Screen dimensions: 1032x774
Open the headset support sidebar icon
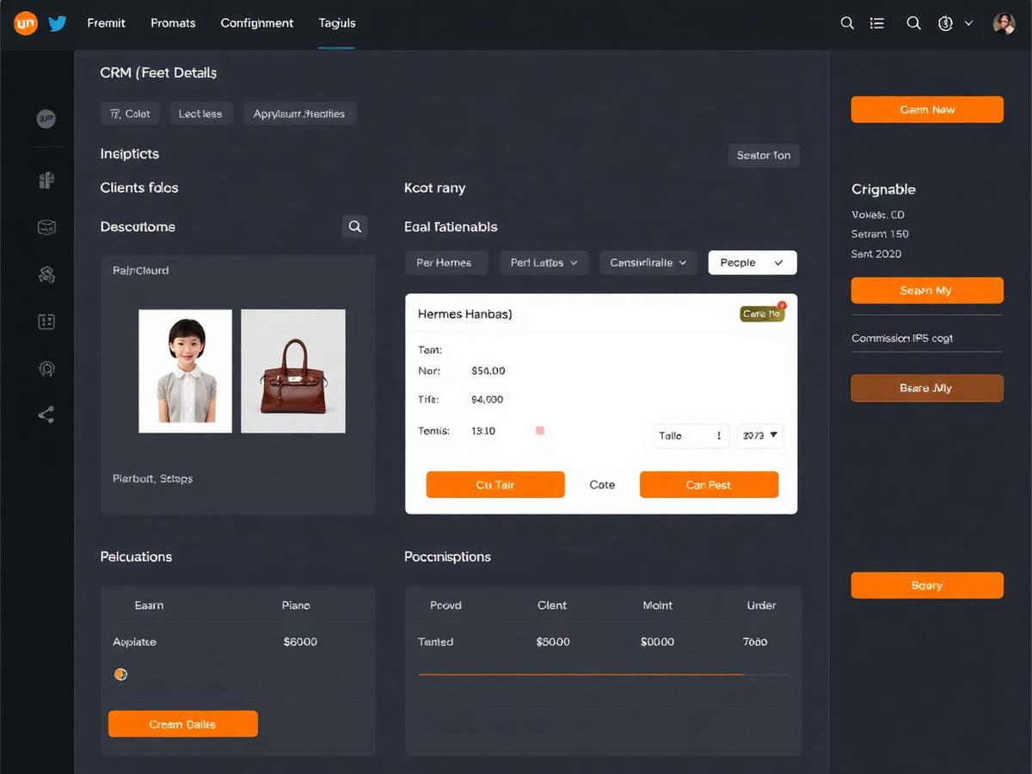(46, 368)
